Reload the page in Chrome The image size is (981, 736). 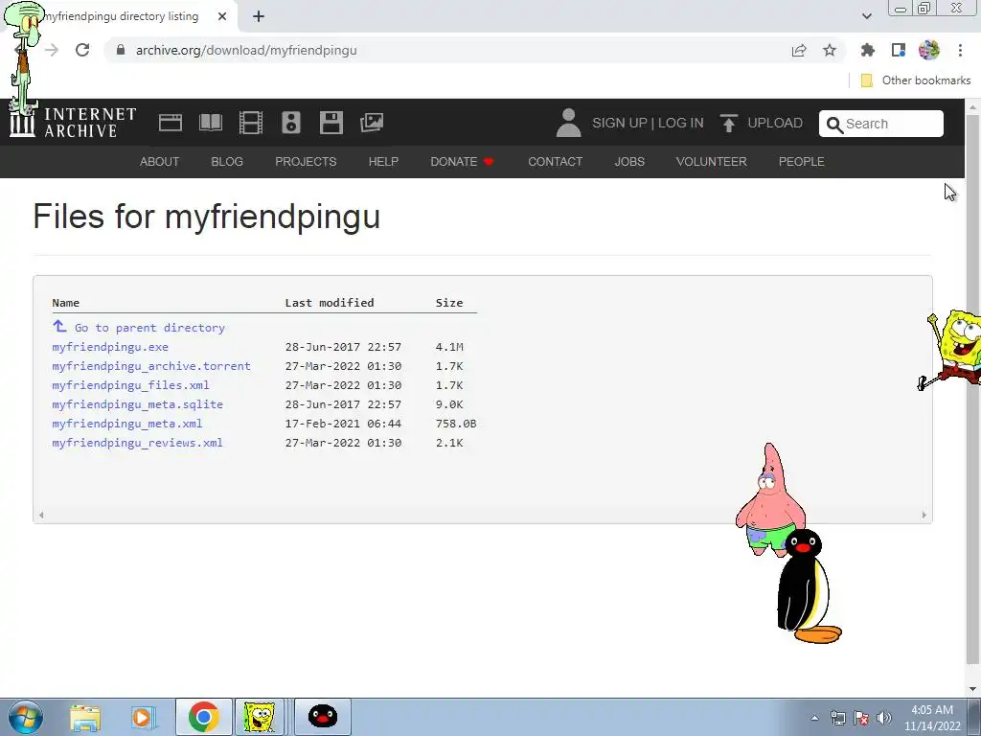[82, 50]
